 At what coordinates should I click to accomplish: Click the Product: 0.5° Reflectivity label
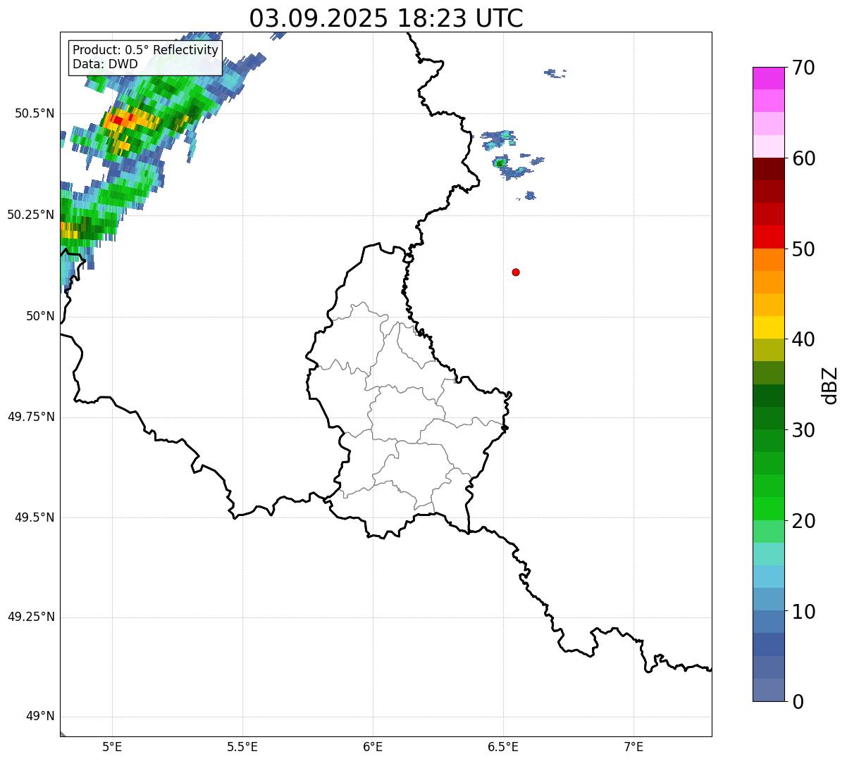[145, 51]
